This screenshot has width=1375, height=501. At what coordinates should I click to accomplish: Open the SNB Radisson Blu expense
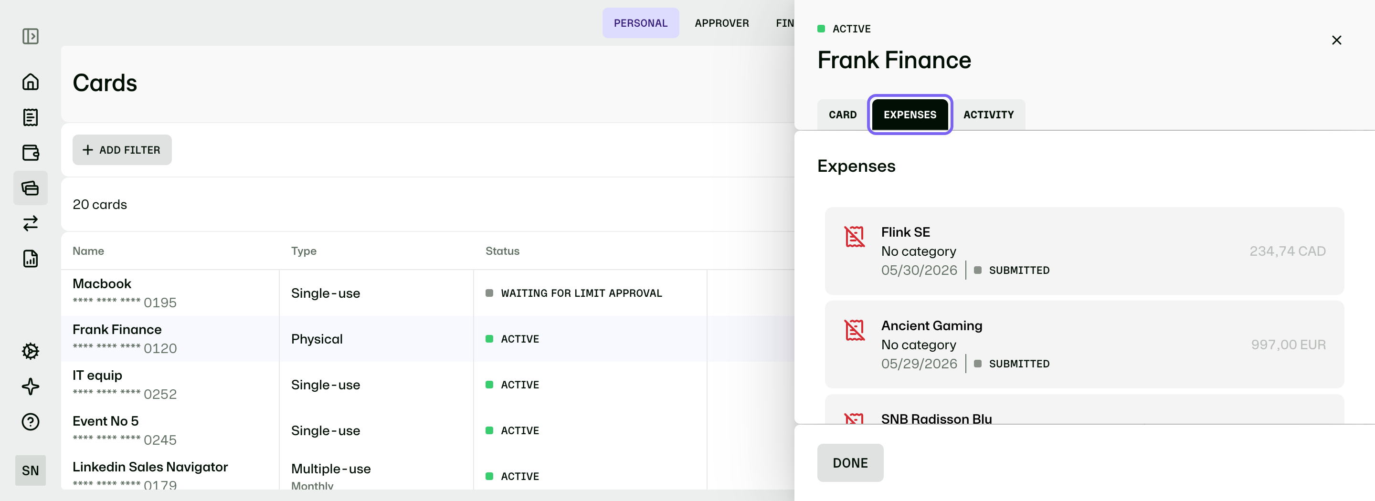pos(1084,410)
